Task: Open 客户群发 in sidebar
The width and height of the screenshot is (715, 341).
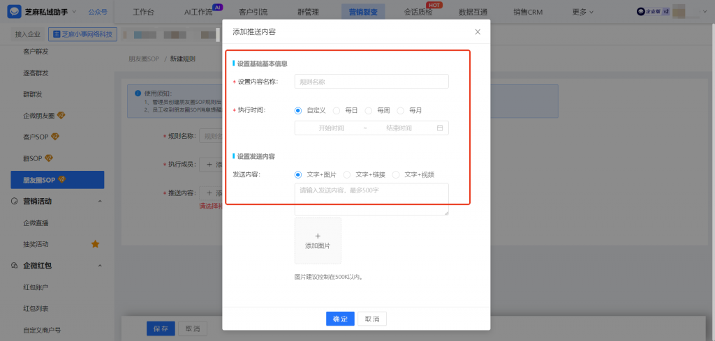Action: [x=36, y=52]
